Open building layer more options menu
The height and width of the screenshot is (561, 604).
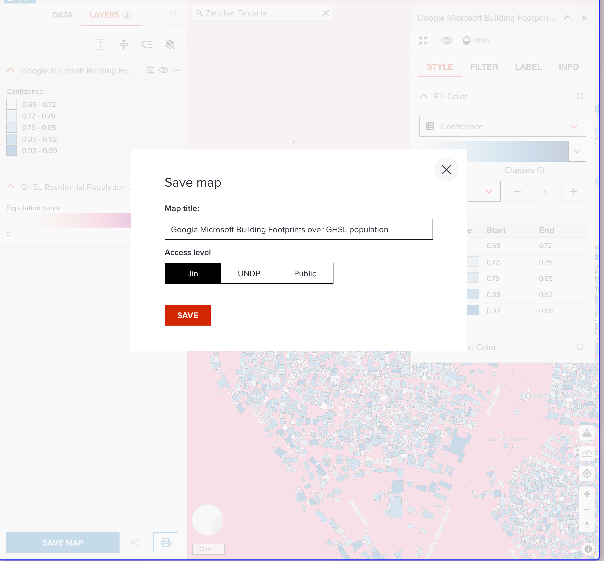pos(177,71)
